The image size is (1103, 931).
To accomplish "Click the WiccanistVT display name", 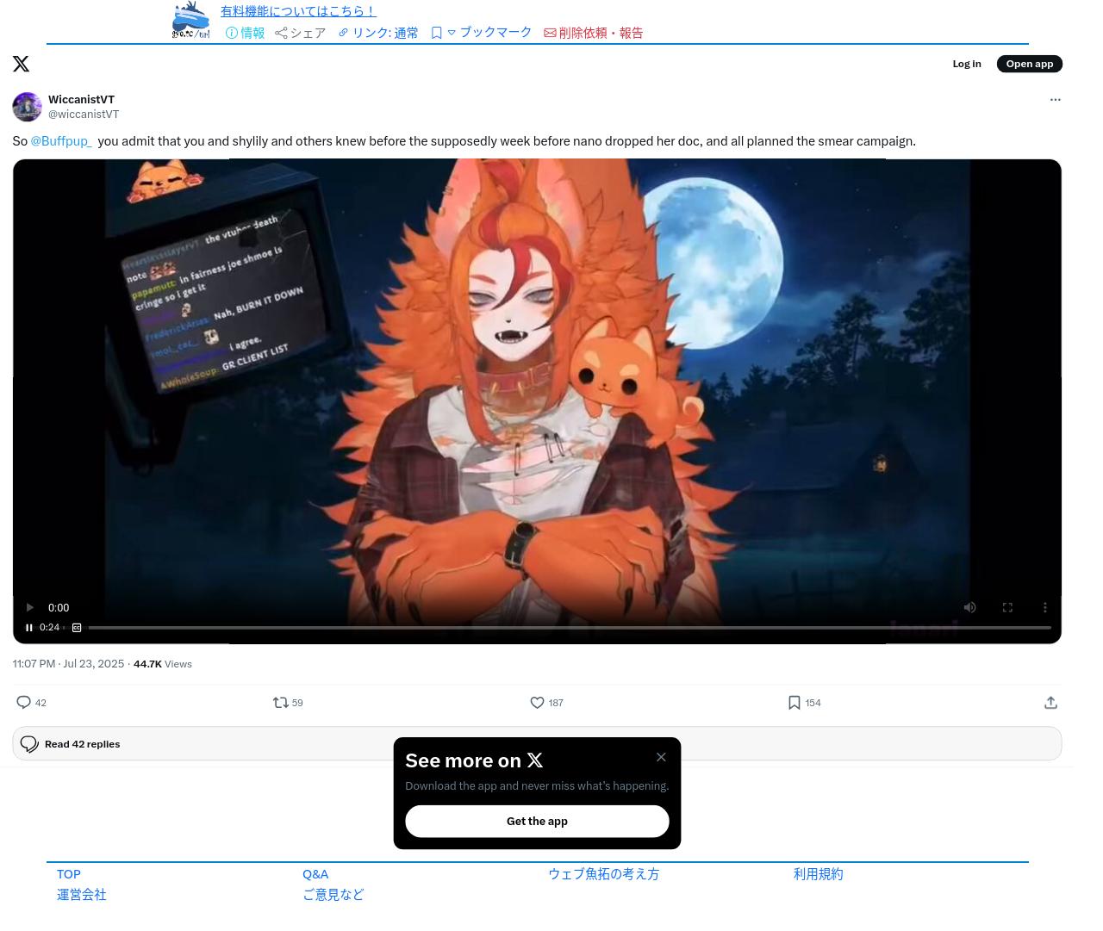I will coord(81,100).
